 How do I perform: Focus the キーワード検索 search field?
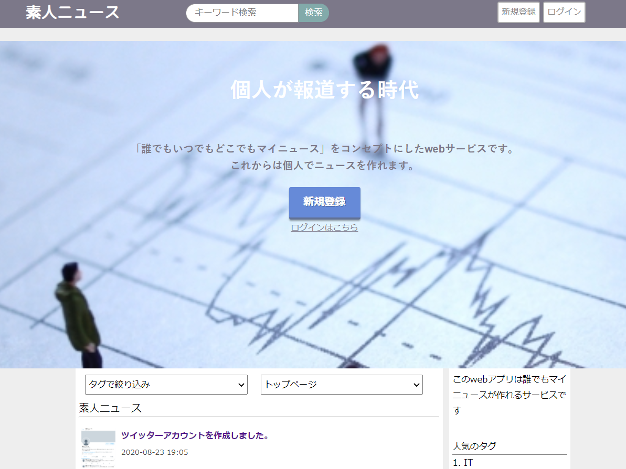pyautogui.click(x=242, y=13)
